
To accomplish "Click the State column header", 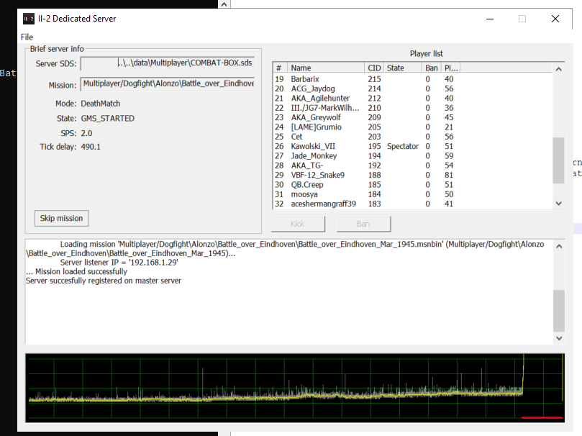I will point(402,68).
